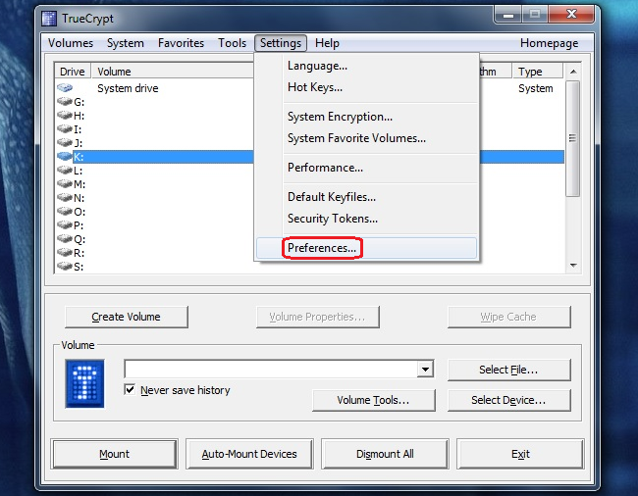
Task: Click the O: drive icon
Action: pyautogui.click(x=65, y=211)
